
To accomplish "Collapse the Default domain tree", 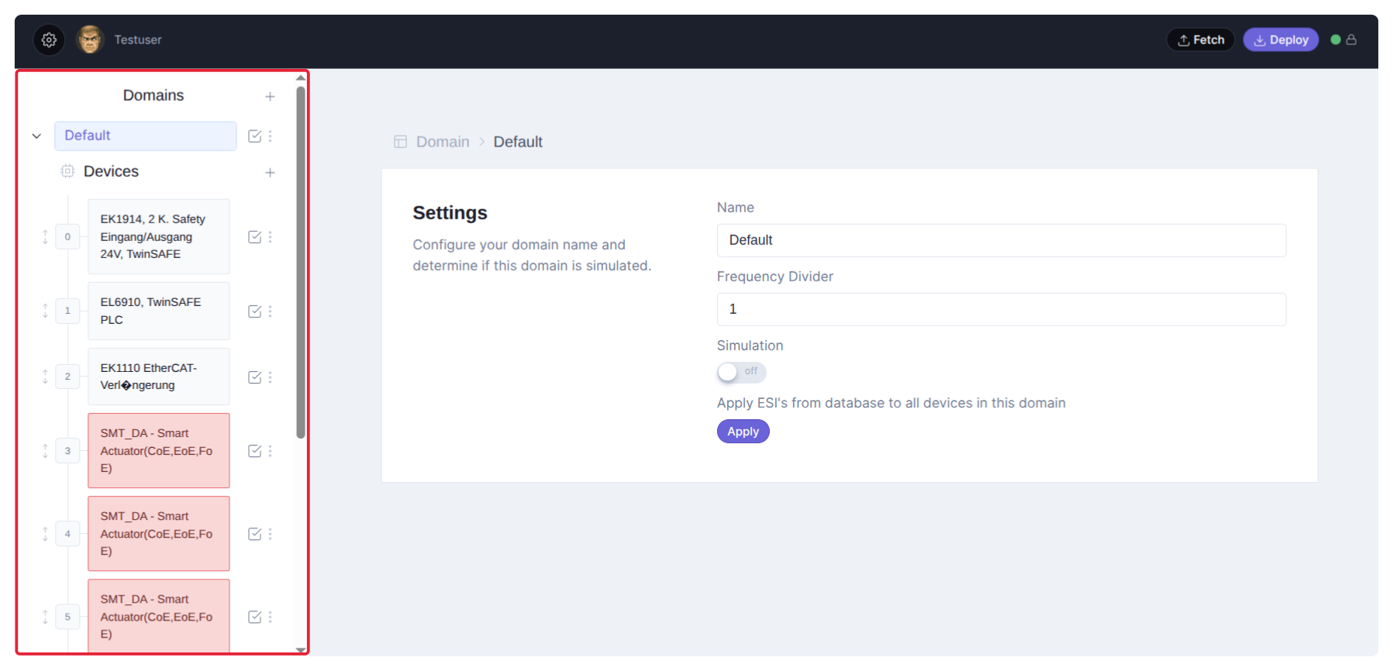I will pos(36,136).
